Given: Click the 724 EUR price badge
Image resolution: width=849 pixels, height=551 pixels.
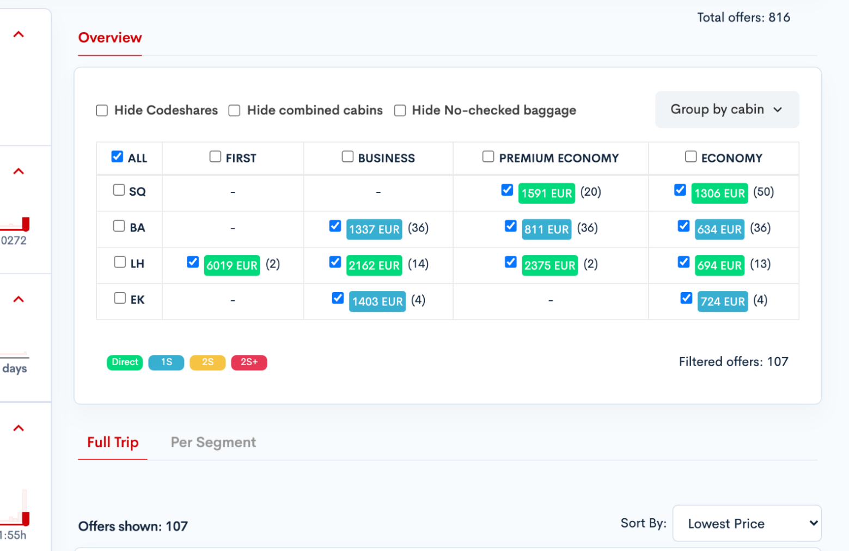Looking at the screenshot, I should 723,301.
